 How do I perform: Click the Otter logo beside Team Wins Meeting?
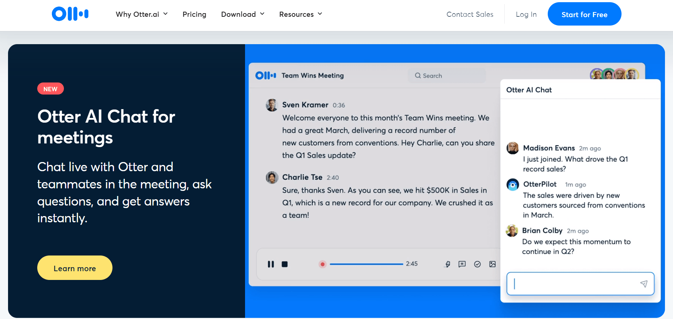[265, 76]
